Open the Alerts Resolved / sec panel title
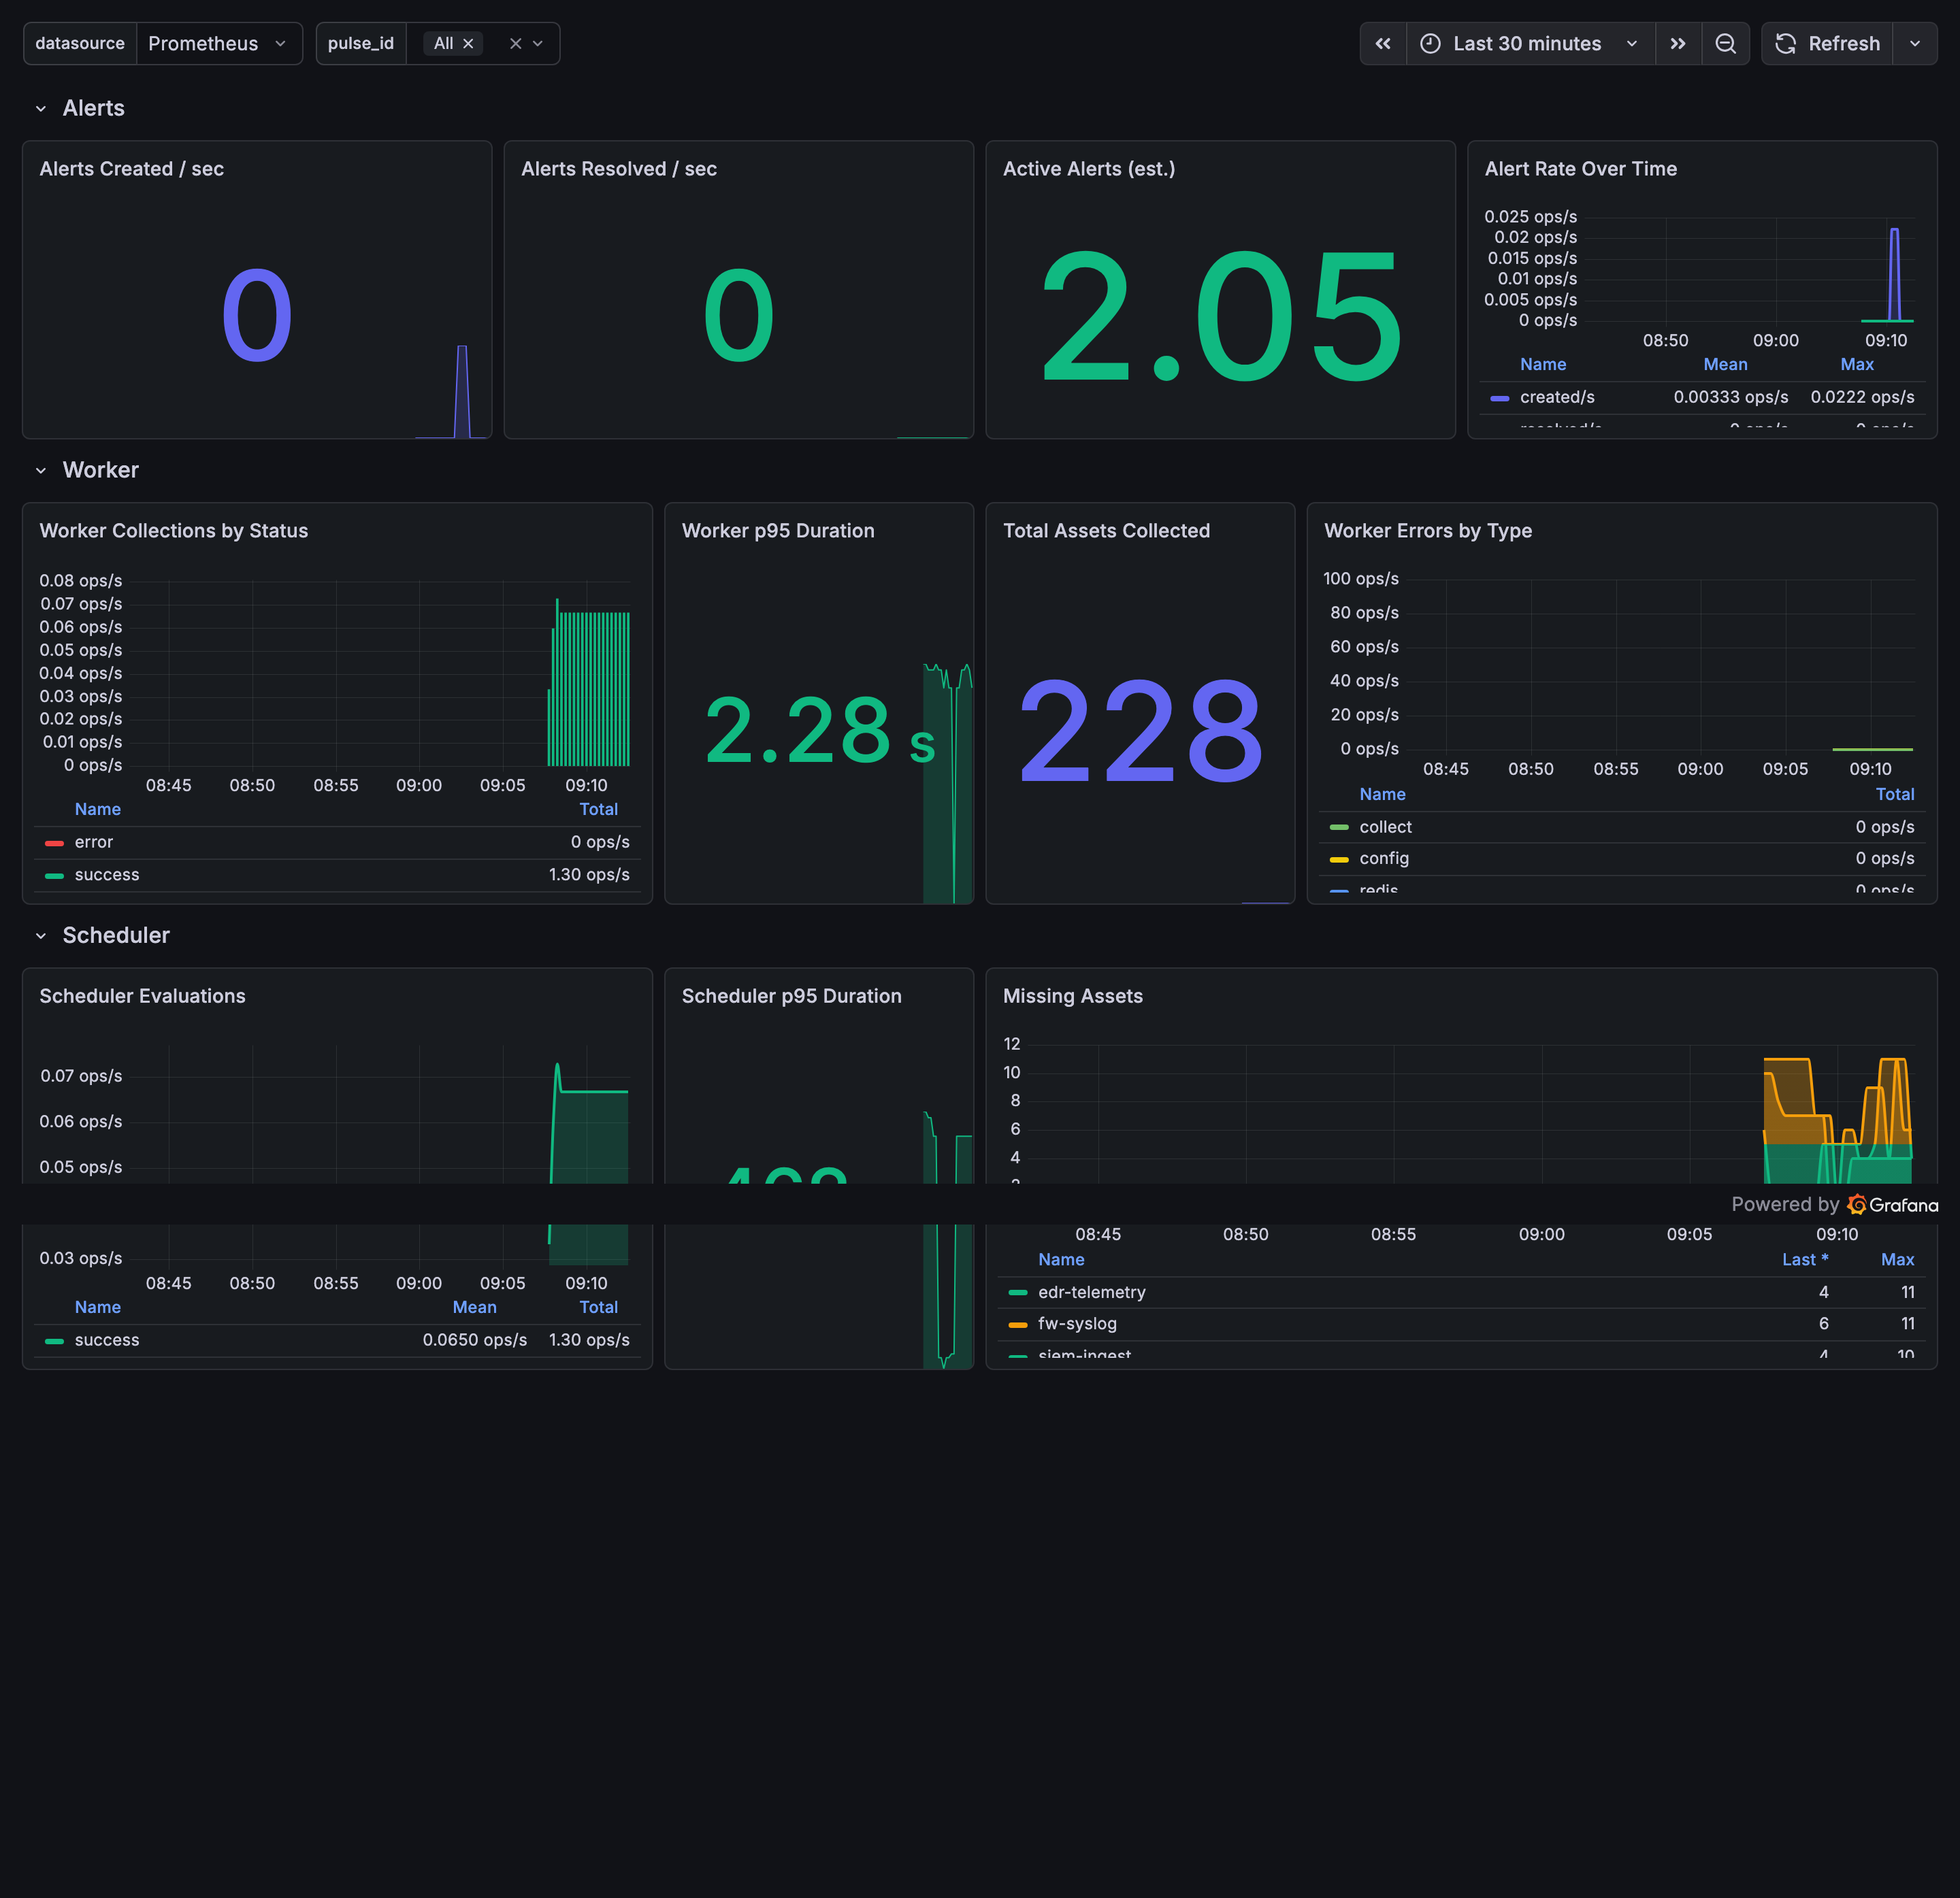Screen dimensions: 1960x1898 pyautogui.click(x=619, y=169)
